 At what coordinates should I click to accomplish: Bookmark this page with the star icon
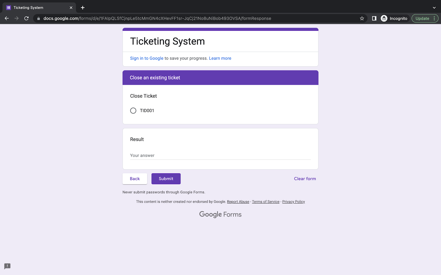click(x=362, y=18)
